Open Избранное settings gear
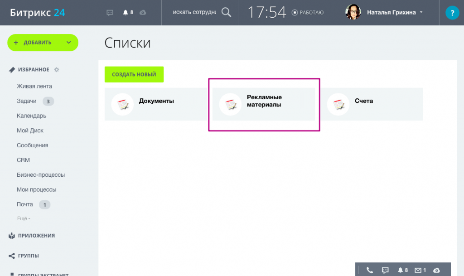The height and width of the screenshot is (276, 464). point(57,69)
